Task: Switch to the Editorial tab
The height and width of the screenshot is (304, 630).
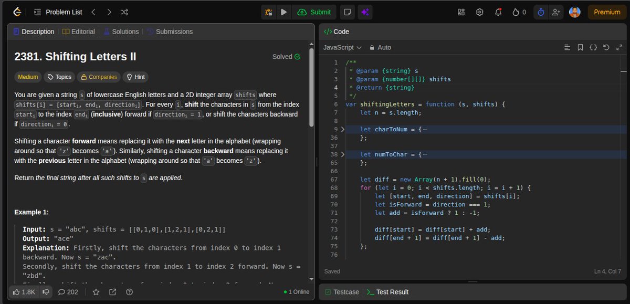Action: 79,32
